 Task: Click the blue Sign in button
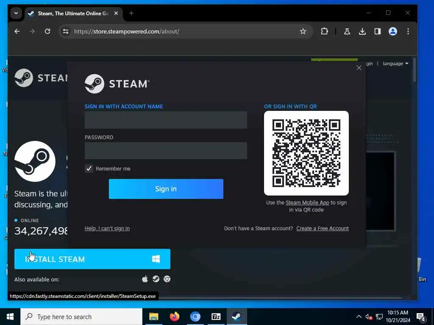point(166,189)
